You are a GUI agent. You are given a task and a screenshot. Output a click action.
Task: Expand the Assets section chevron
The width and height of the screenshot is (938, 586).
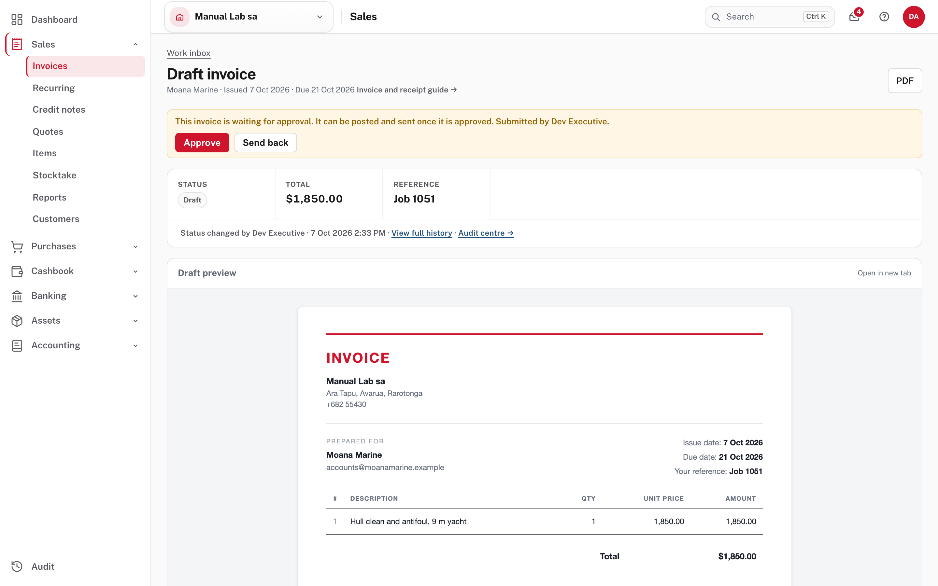(x=136, y=321)
